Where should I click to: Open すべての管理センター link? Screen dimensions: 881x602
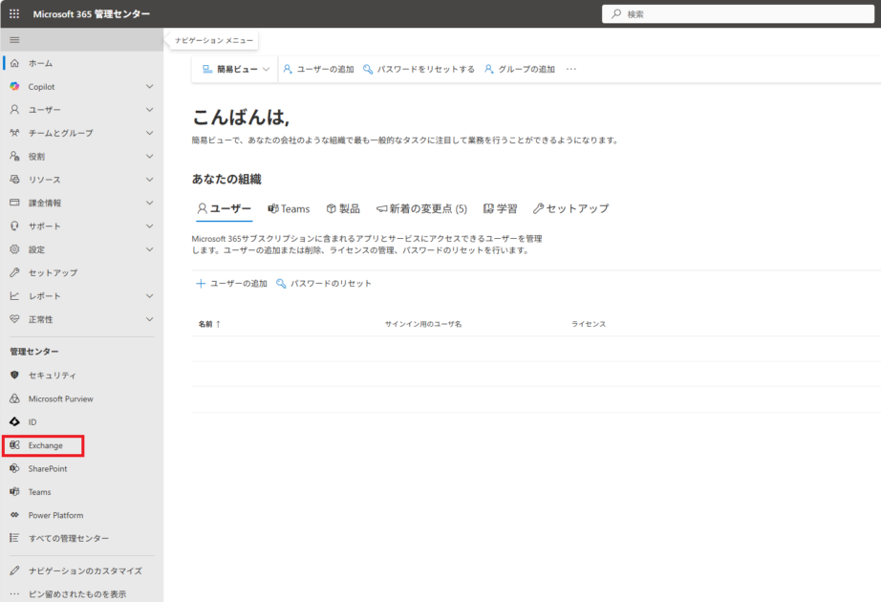click(x=69, y=538)
